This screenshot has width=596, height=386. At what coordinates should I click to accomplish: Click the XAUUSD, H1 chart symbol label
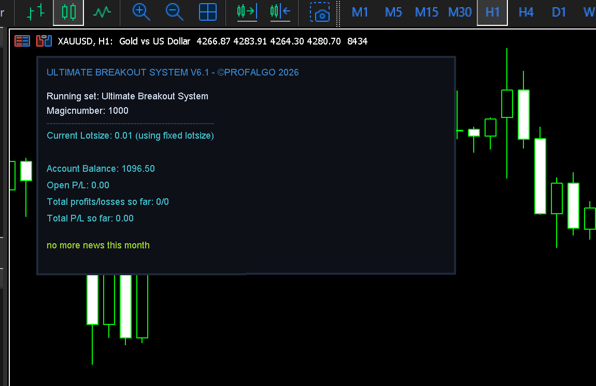(85, 41)
